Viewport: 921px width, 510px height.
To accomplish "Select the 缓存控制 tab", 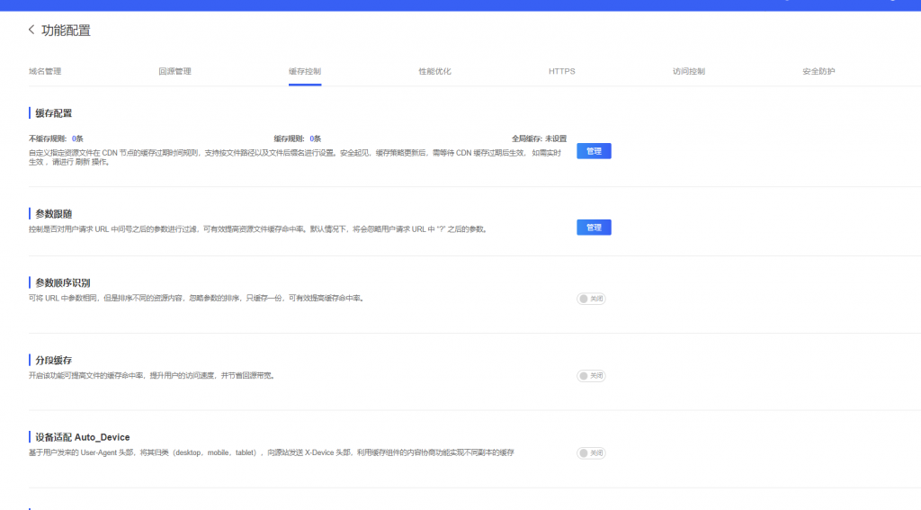I will click(305, 71).
